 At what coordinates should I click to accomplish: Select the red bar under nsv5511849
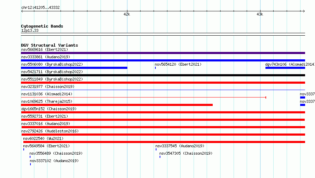pos(163,83)
